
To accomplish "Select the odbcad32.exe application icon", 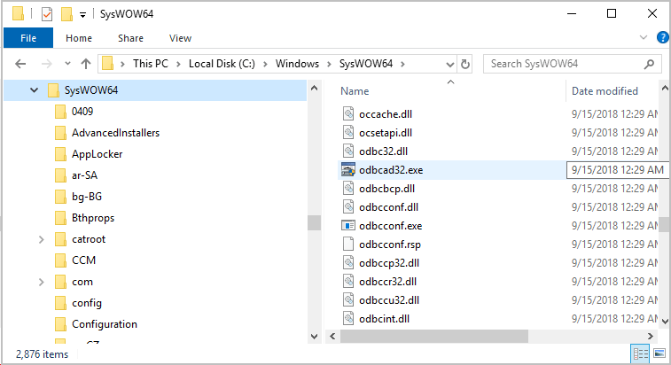I will 348,170.
